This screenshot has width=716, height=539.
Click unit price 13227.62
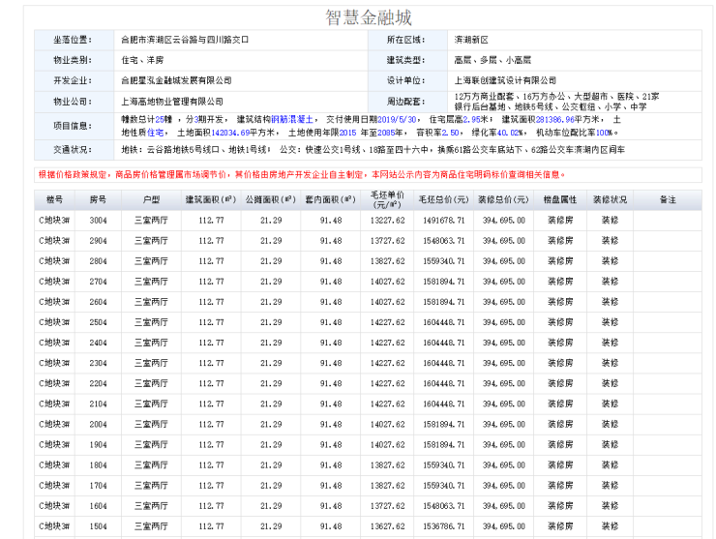click(x=387, y=221)
